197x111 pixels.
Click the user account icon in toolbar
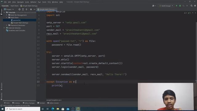tap(154, 6)
